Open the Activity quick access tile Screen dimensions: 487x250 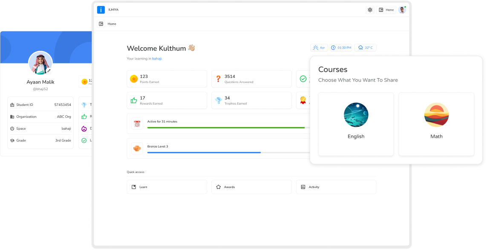(x=336, y=187)
